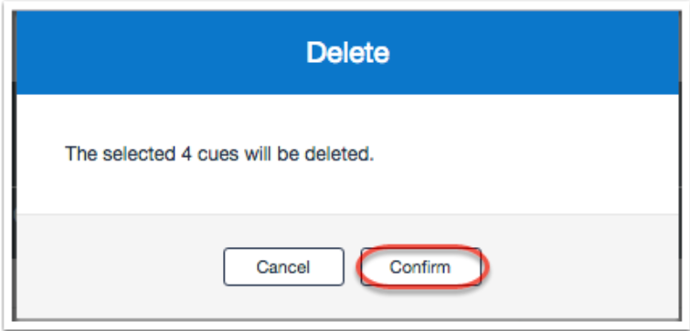Choose Confirm circled in red
The image size is (690, 331).
point(420,266)
